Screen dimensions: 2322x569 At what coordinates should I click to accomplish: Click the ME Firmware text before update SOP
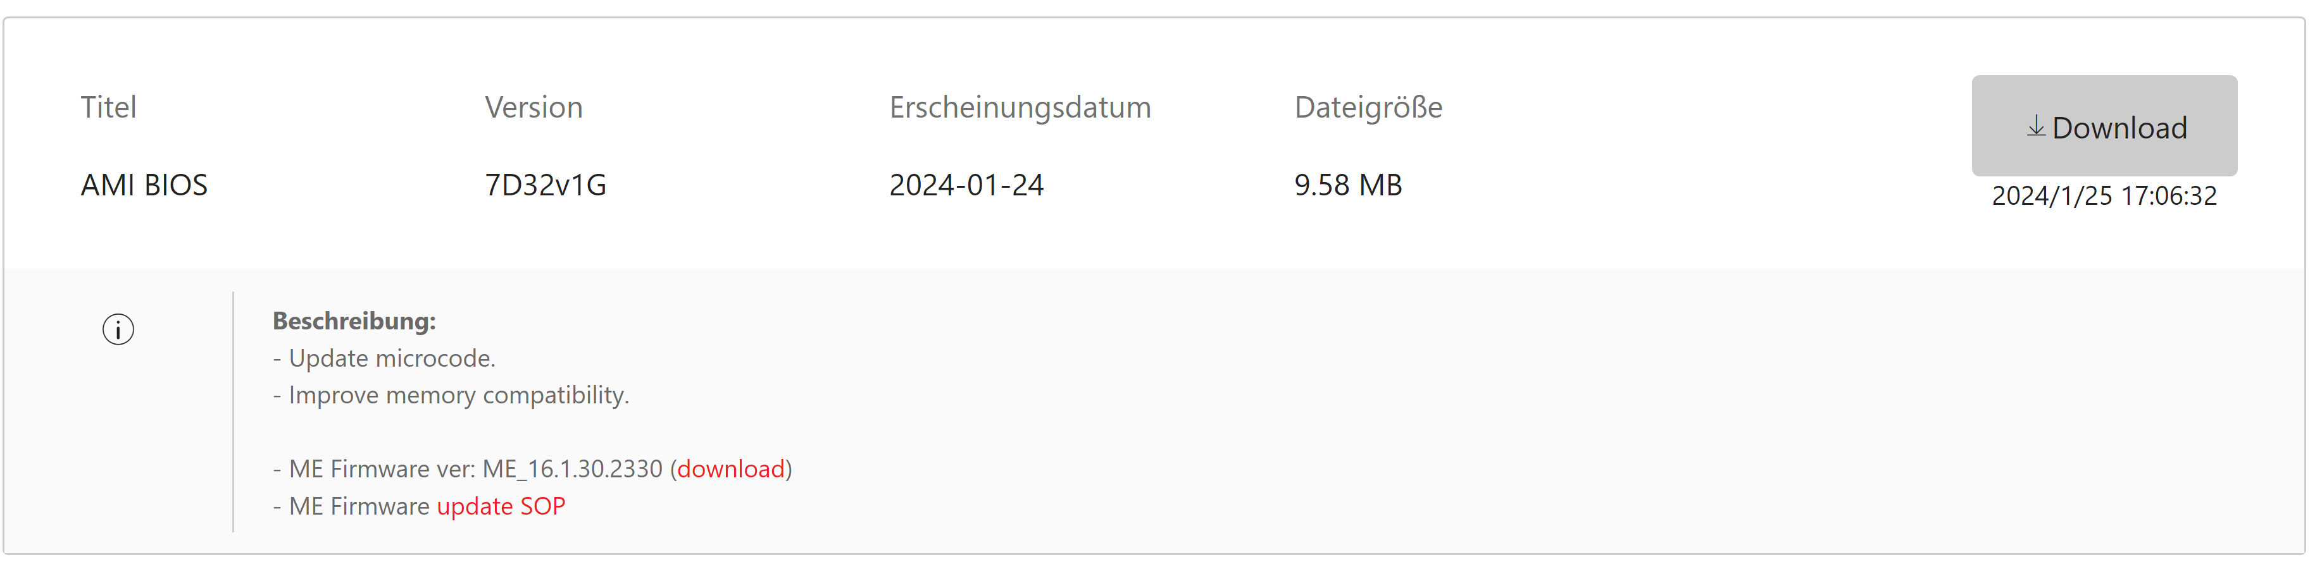359,506
